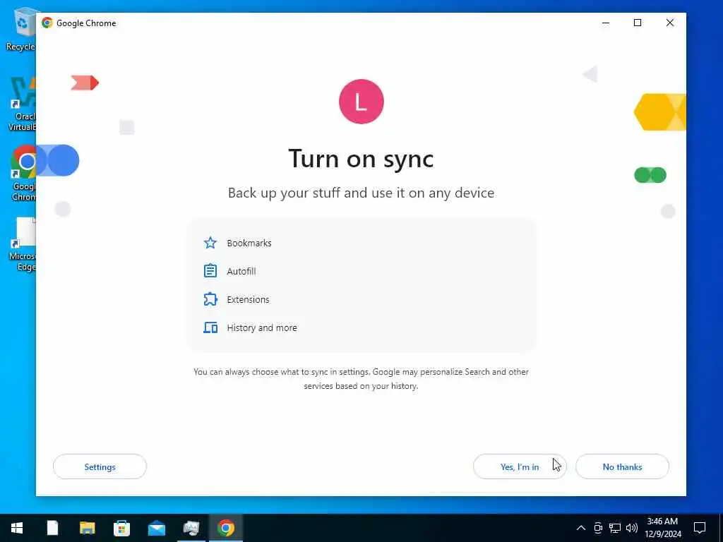This screenshot has height=542, width=723.
Task: Click the Bookmarks star icon
Action: pyautogui.click(x=210, y=243)
